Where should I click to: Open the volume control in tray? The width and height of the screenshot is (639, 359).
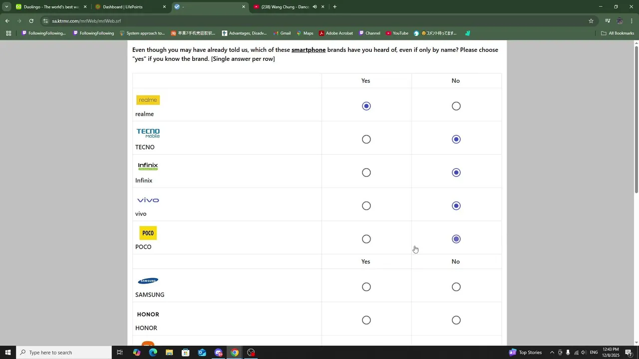tap(584, 353)
